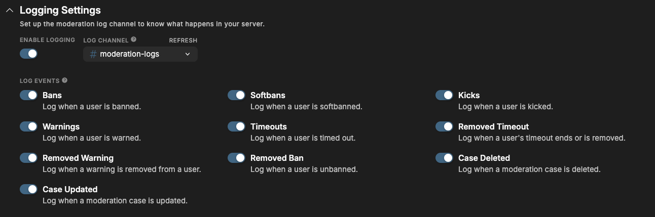The height and width of the screenshot is (217, 655).
Task: Click the dropdown chevron arrow in Log Channel
Action: 188,54
